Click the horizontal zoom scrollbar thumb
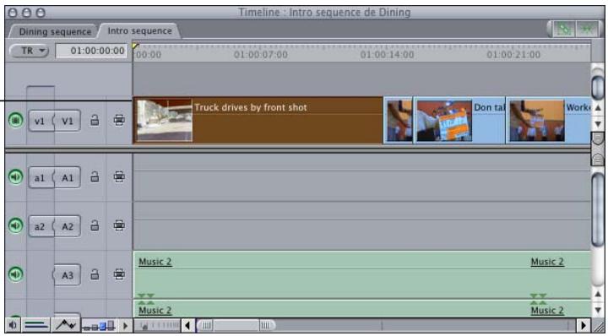The width and height of the screenshot is (608, 336). (236, 325)
